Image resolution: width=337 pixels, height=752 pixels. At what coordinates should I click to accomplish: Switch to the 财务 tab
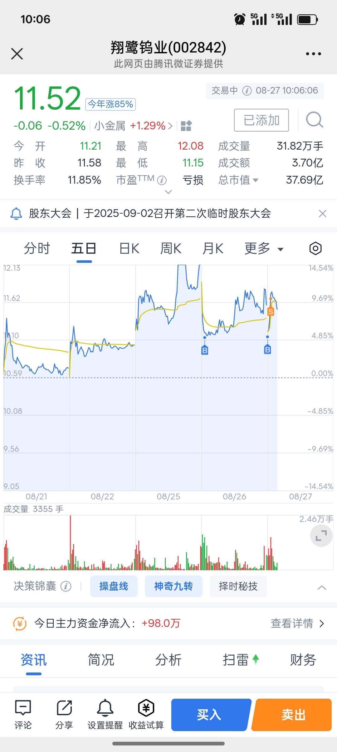coord(303,660)
